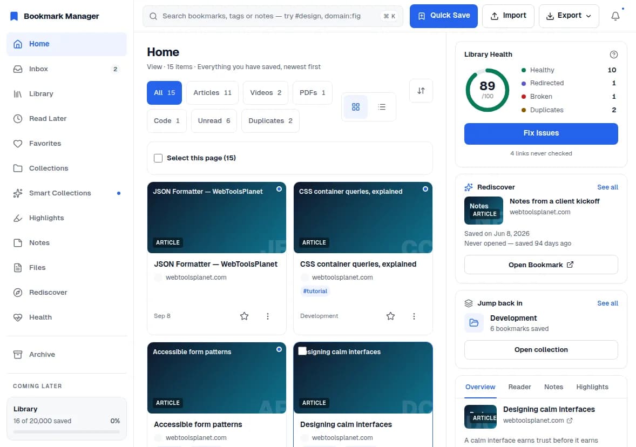Click See all in Rediscover panel

point(607,187)
